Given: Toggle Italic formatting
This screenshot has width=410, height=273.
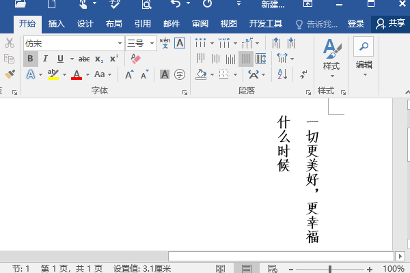Looking at the screenshot, I should (x=45, y=59).
